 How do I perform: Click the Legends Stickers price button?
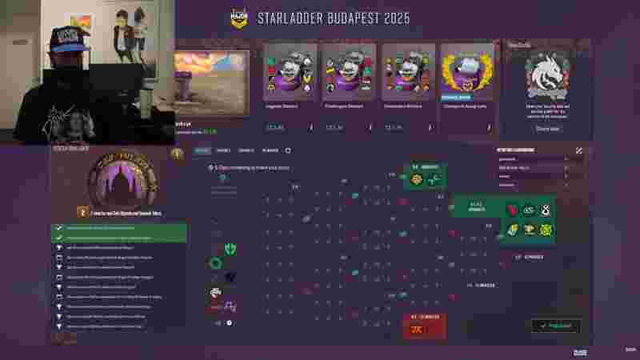[275, 128]
